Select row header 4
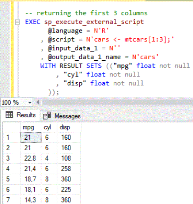The height and width of the screenshot is (204, 193). pyautogui.click(x=12, y=169)
